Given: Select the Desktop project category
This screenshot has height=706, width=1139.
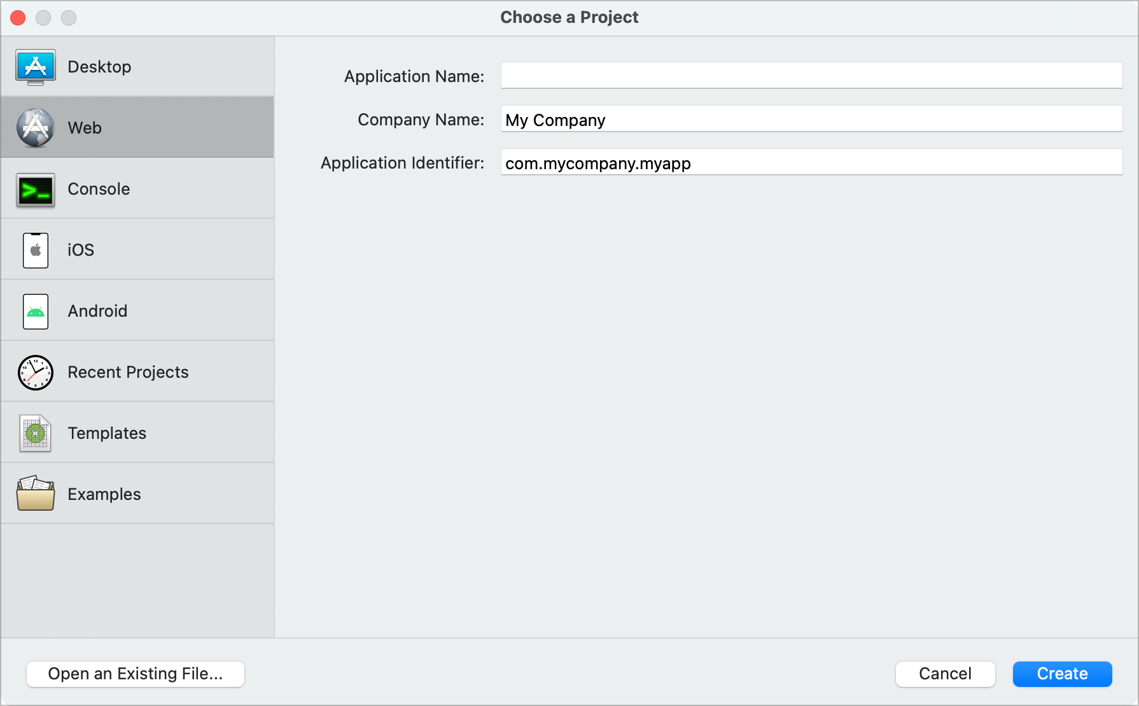Looking at the screenshot, I should [99, 67].
